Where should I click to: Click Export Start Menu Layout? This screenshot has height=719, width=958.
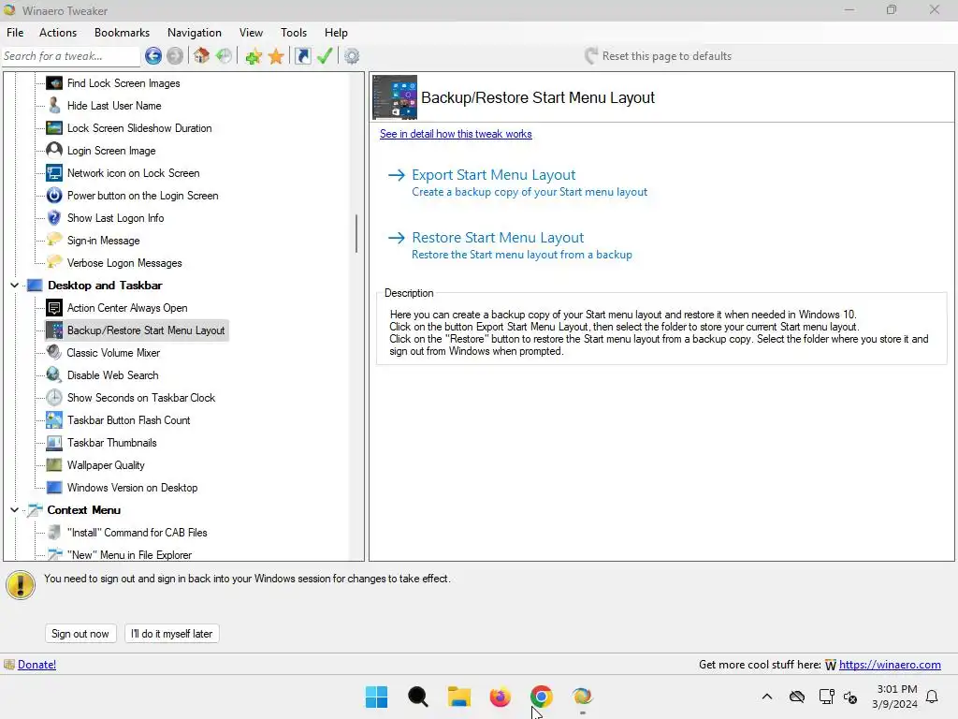(x=494, y=175)
